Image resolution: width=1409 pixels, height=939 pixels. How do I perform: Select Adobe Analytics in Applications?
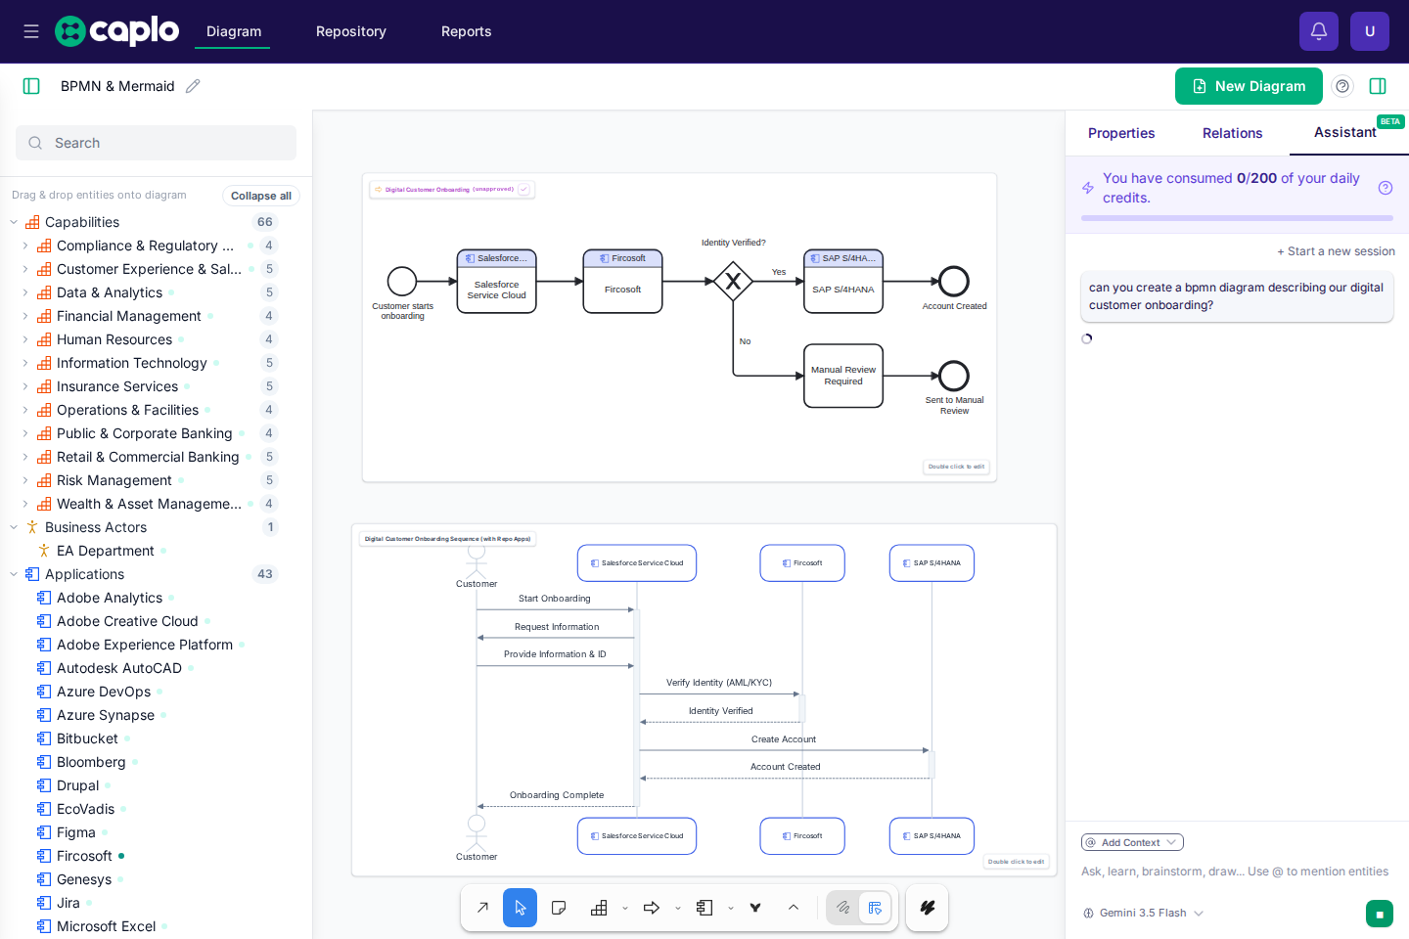pyautogui.click(x=110, y=598)
